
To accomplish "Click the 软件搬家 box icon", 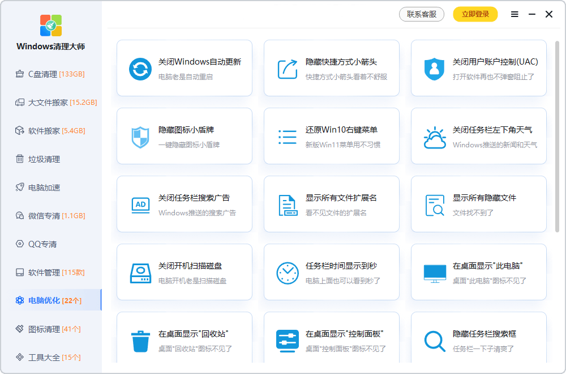I will pos(20,131).
